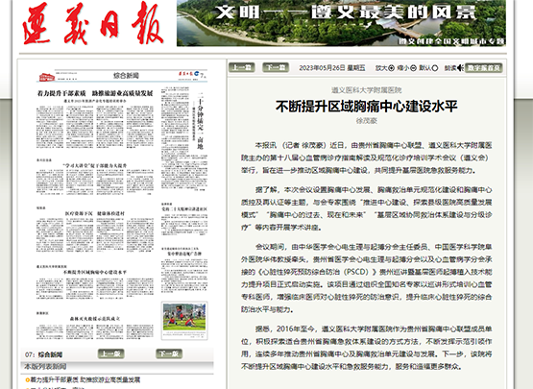Click the 默认 default size circle icon
The width and height of the screenshot is (533, 389).
click(x=435, y=68)
